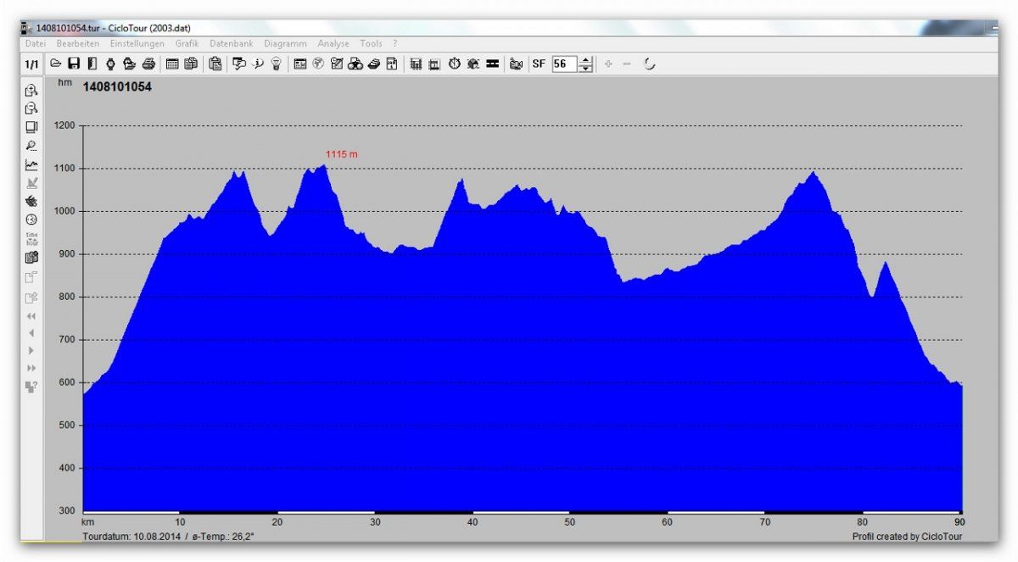Click the clock icon in left sidebar

point(31,220)
